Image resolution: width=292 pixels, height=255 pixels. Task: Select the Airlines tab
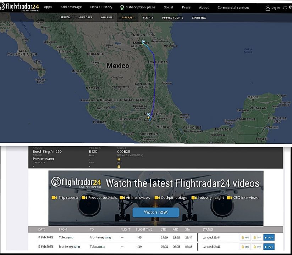coord(107,17)
